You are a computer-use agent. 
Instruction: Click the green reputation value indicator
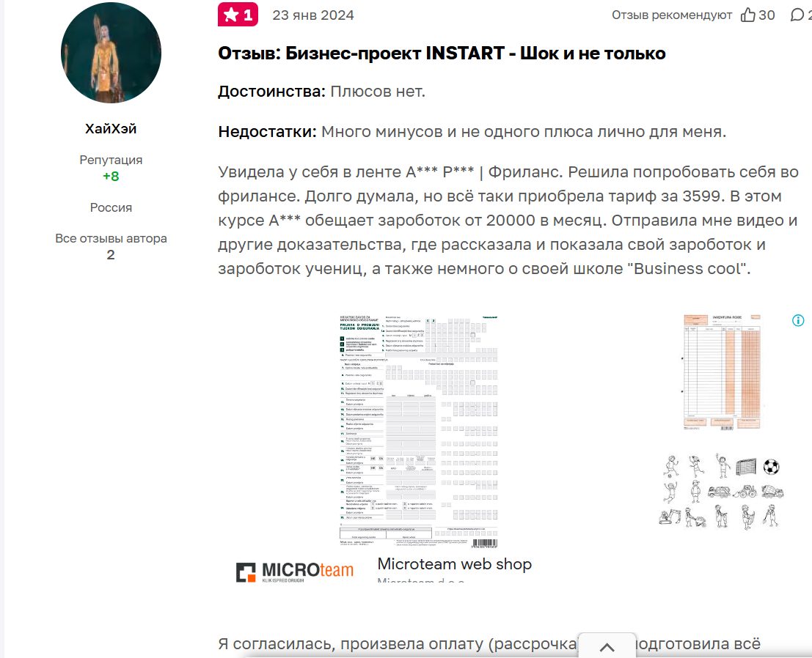pyautogui.click(x=110, y=177)
